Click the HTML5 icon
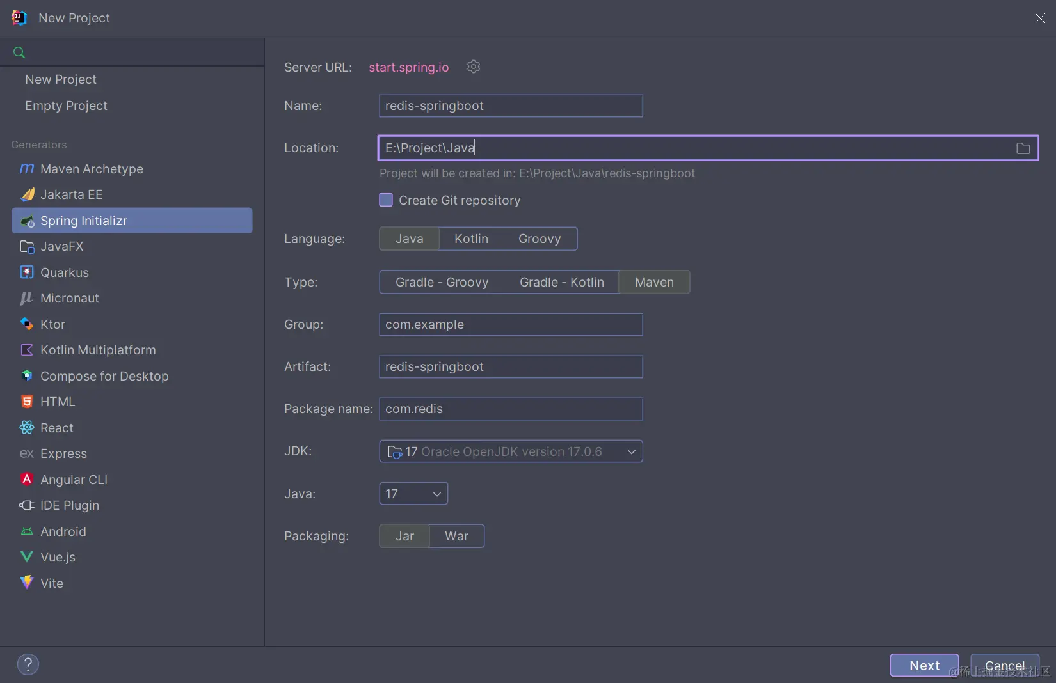The width and height of the screenshot is (1056, 683). [27, 402]
